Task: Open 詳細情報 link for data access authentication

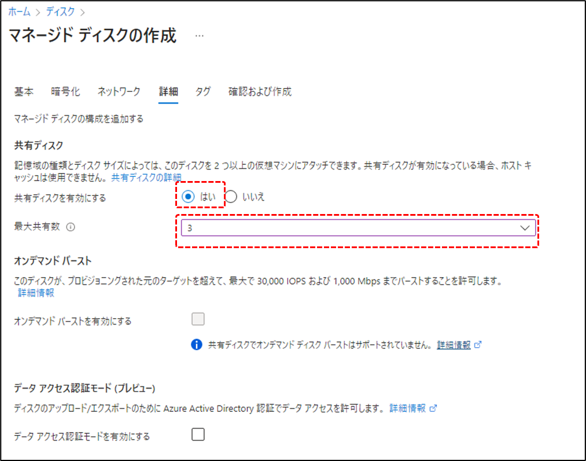Action: coord(407,408)
